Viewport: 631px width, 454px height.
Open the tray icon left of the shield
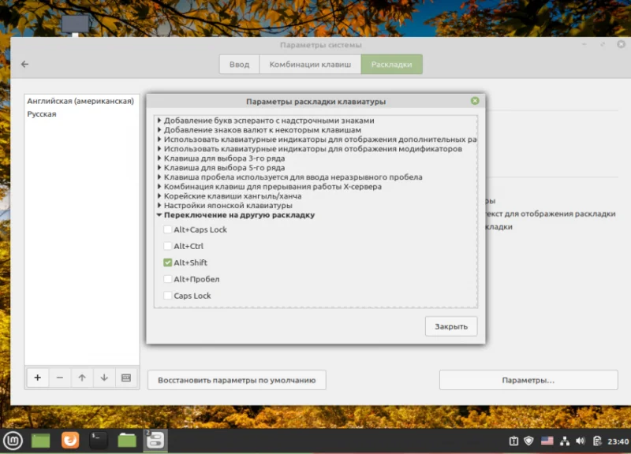pyautogui.click(x=514, y=441)
